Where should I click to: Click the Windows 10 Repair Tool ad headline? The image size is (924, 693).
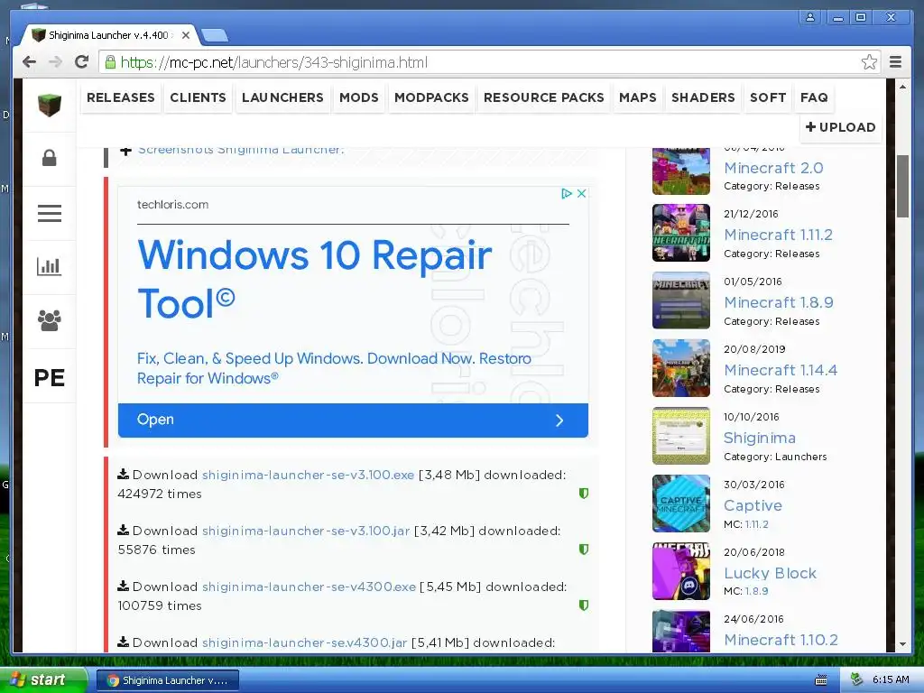pos(315,279)
